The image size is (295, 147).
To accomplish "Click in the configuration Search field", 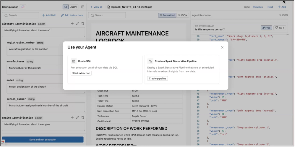I will pos(21,15).
